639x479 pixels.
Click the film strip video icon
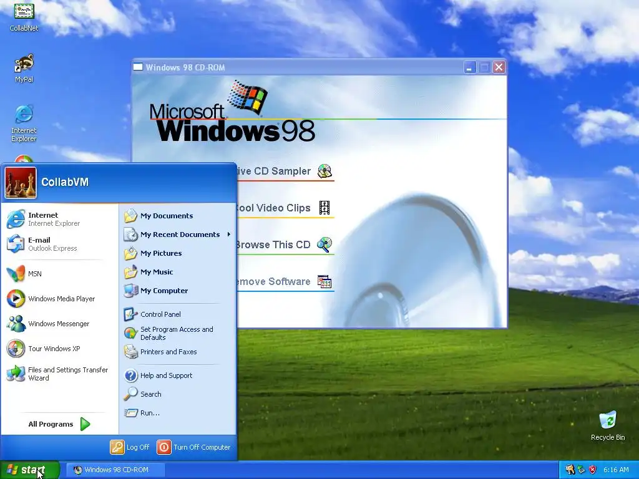324,208
